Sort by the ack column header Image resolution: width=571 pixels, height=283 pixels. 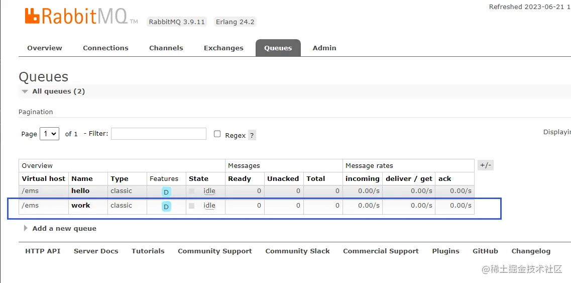444,179
